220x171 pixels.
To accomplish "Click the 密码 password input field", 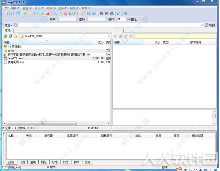I will point(97,19).
